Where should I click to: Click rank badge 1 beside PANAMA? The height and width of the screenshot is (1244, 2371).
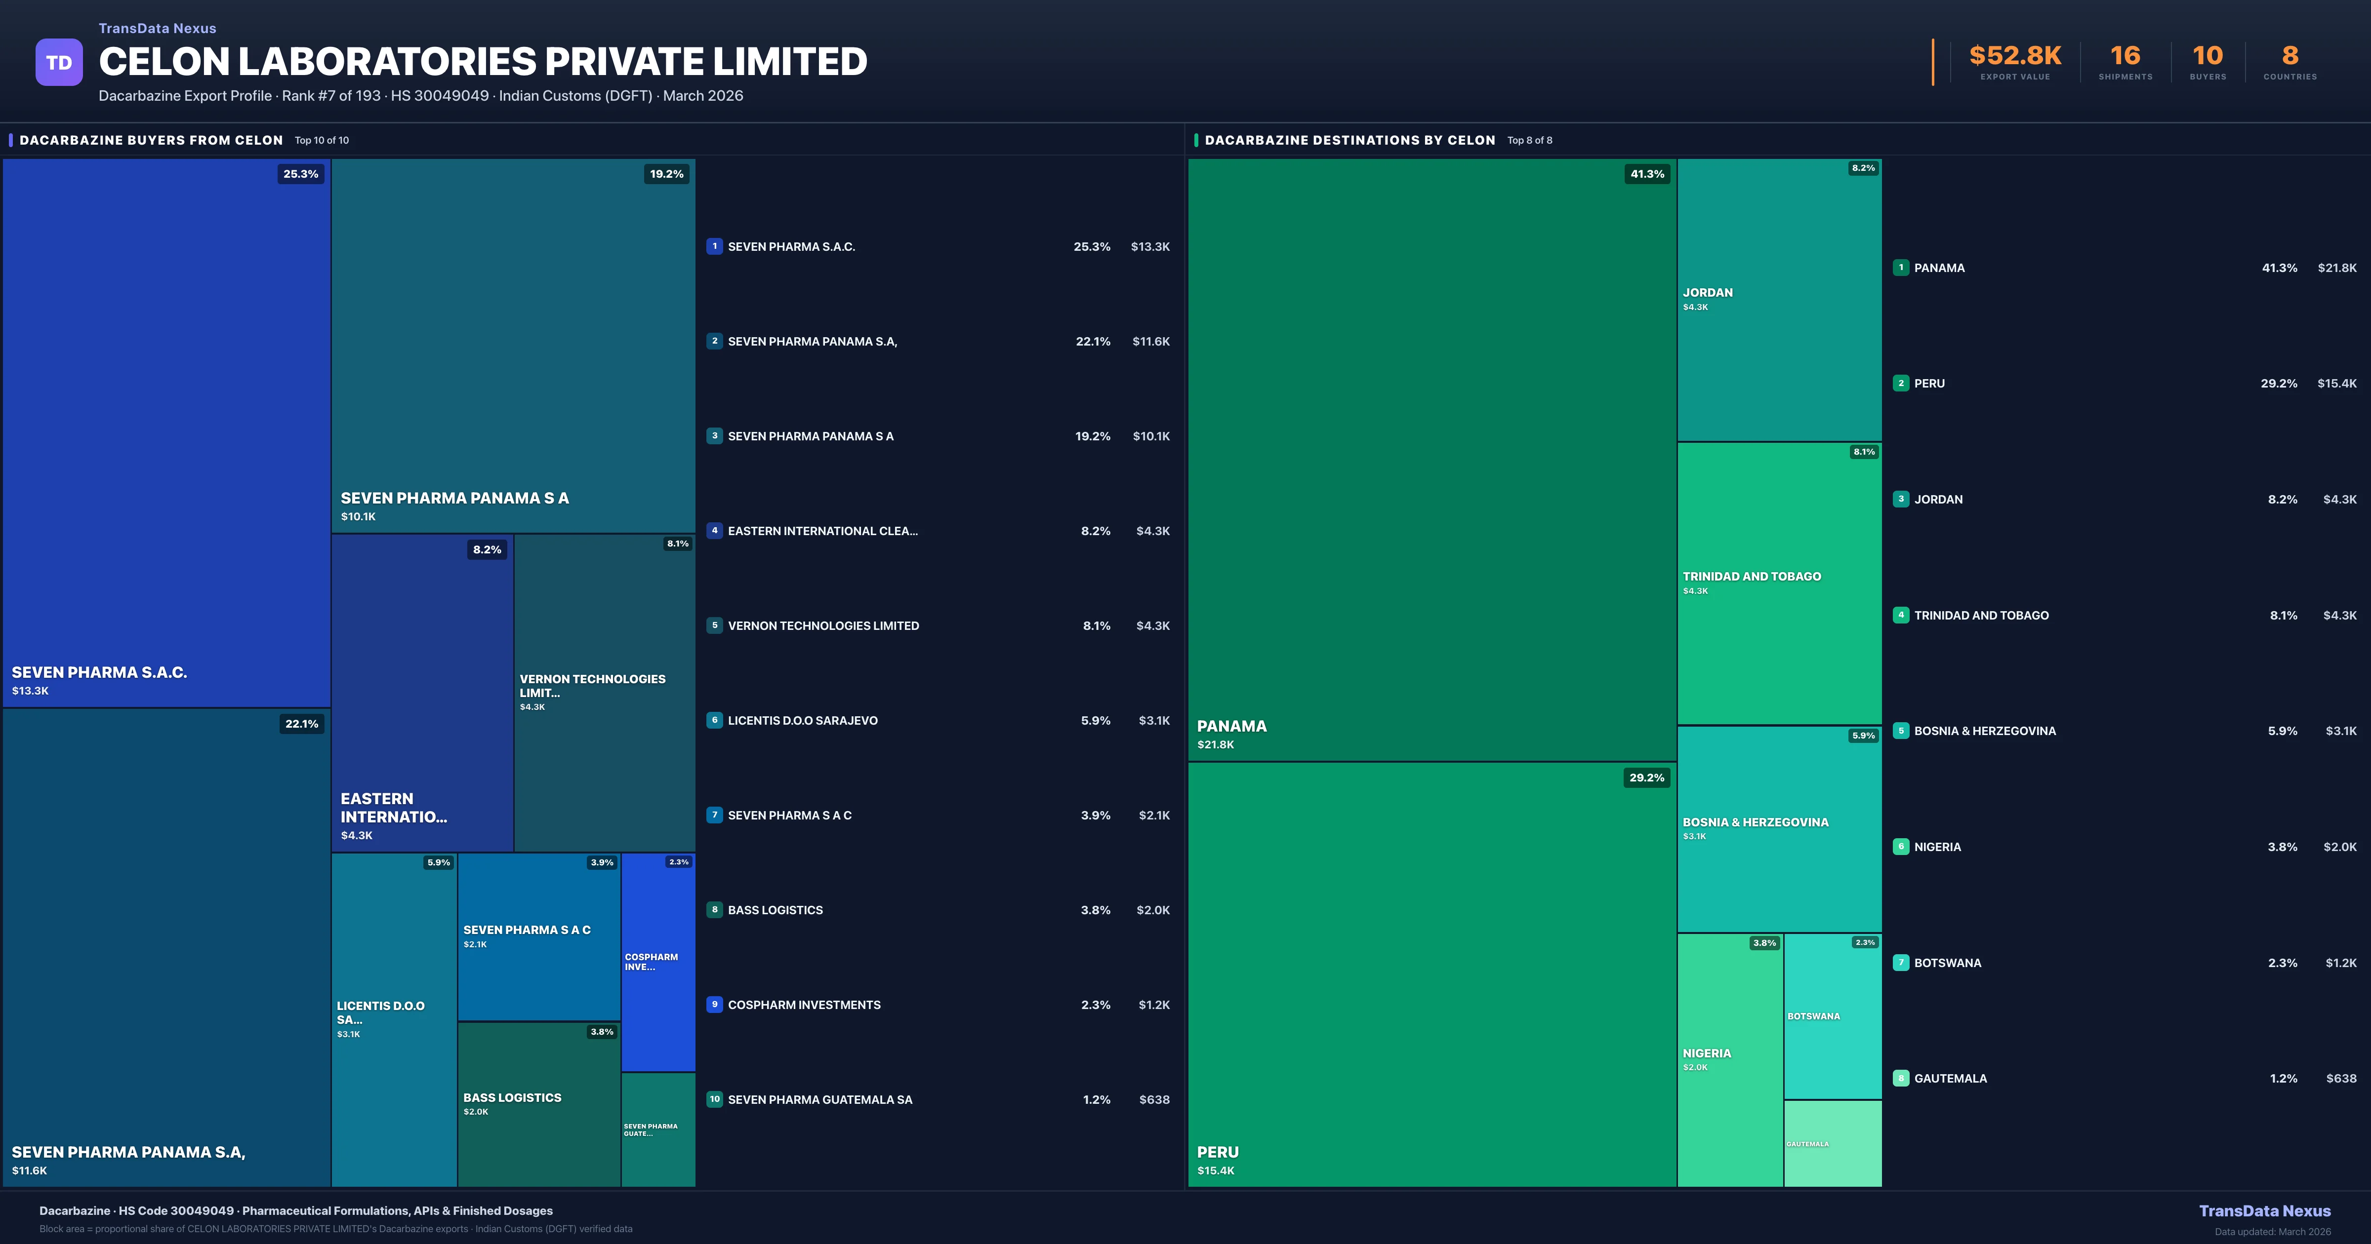coord(1901,268)
